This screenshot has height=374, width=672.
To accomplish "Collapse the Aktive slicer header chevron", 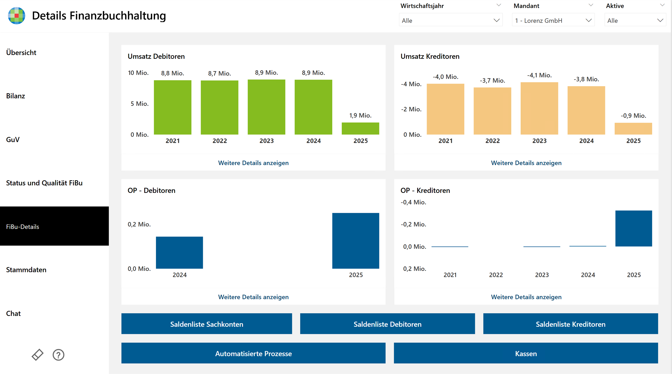I will tap(662, 5).
